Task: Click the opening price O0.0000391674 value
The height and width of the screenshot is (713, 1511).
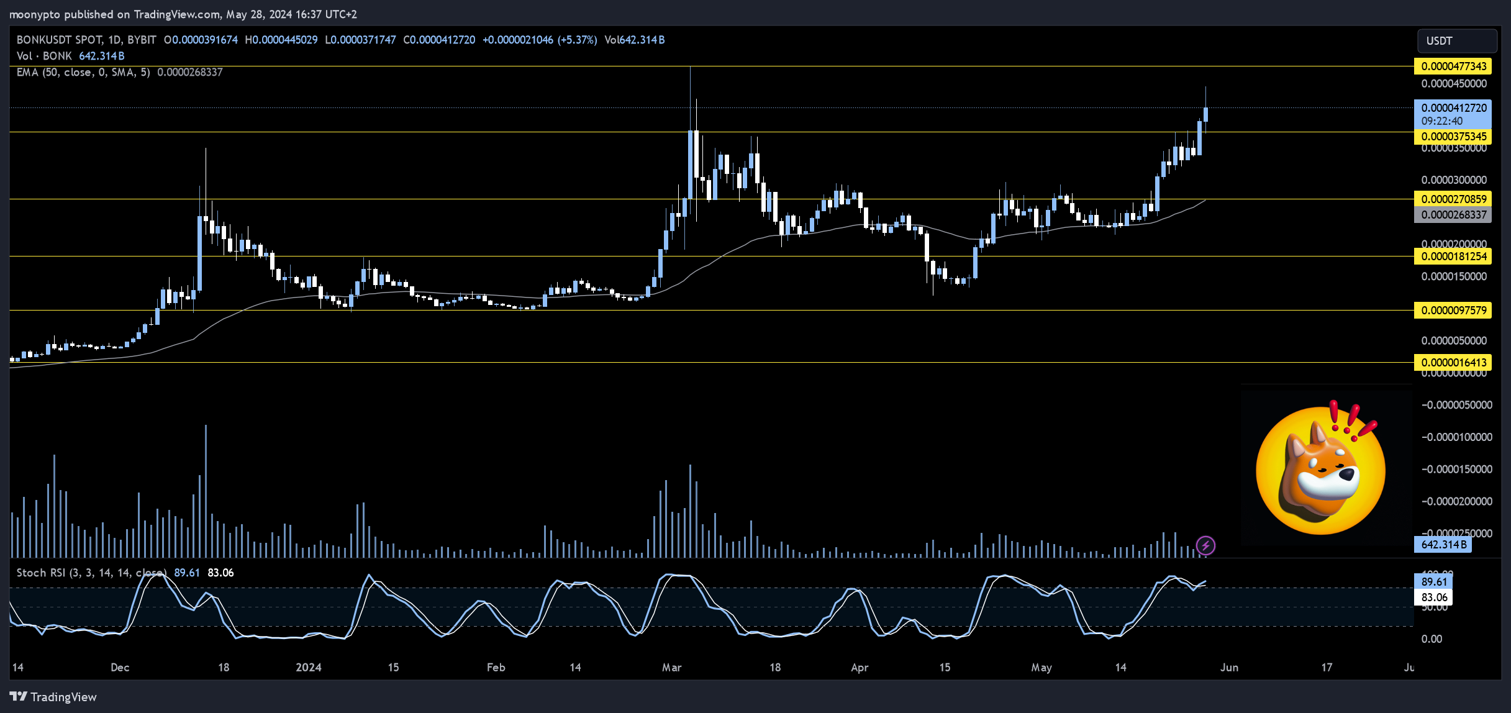Action: pyautogui.click(x=201, y=40)
